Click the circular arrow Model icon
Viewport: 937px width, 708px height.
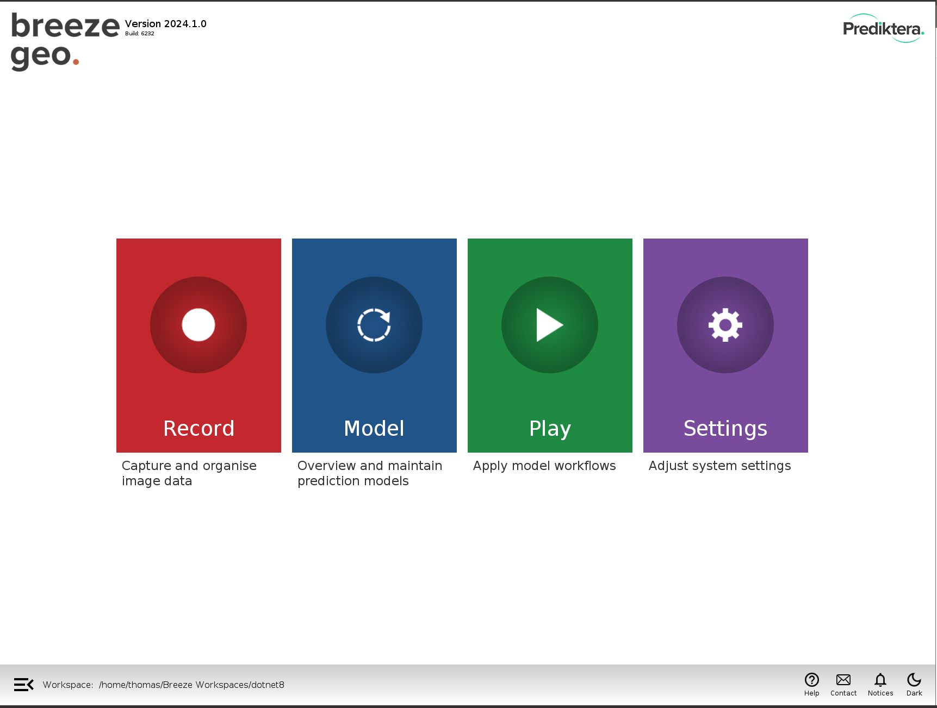click(374, 325)
